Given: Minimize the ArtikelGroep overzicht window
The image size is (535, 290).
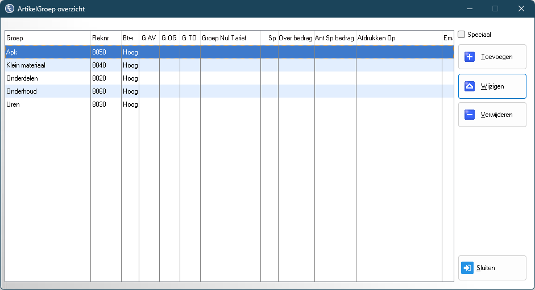Looking at the screenshot, I should (470, 9).
